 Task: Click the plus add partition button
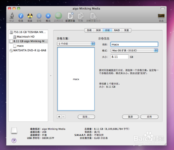point(59,117)
